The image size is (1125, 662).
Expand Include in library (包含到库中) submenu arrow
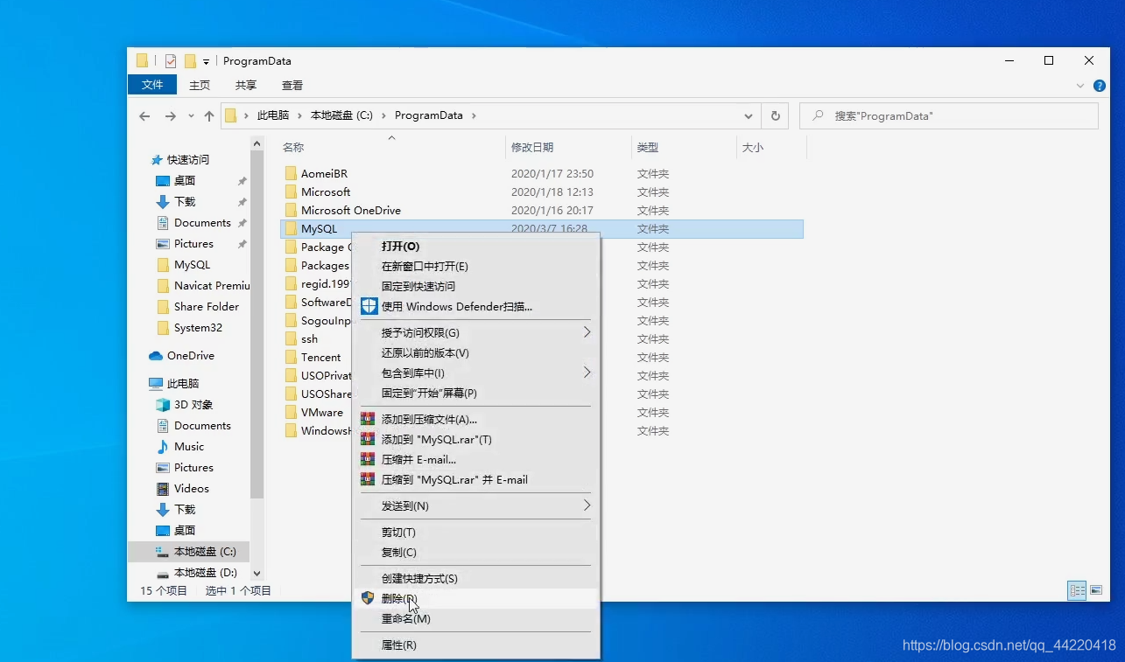coord(587,373)
